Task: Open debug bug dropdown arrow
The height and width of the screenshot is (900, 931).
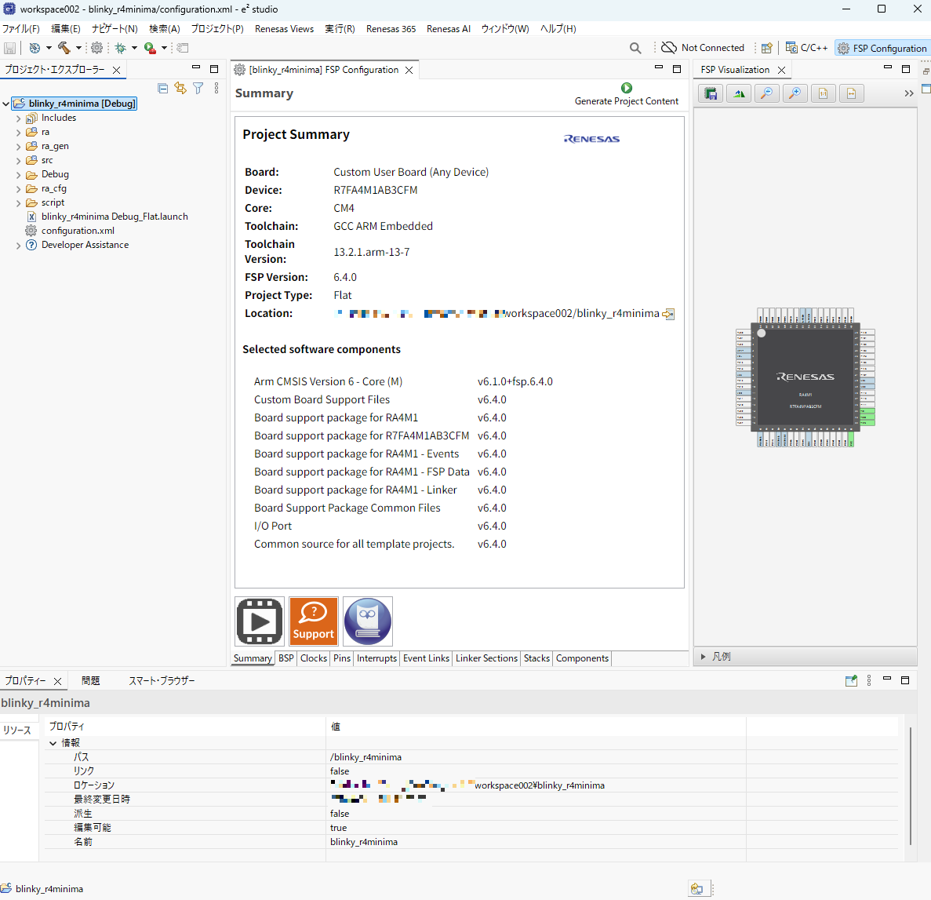Action: 134,48
